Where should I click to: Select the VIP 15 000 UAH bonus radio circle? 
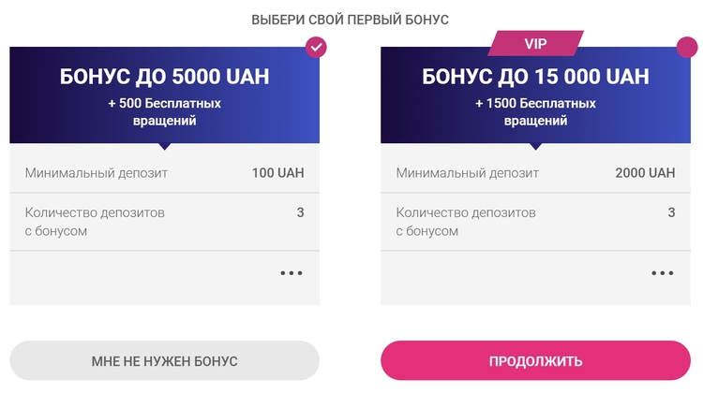click(687, 47)
